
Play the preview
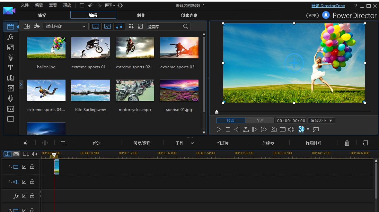click(x=219, y=130)
